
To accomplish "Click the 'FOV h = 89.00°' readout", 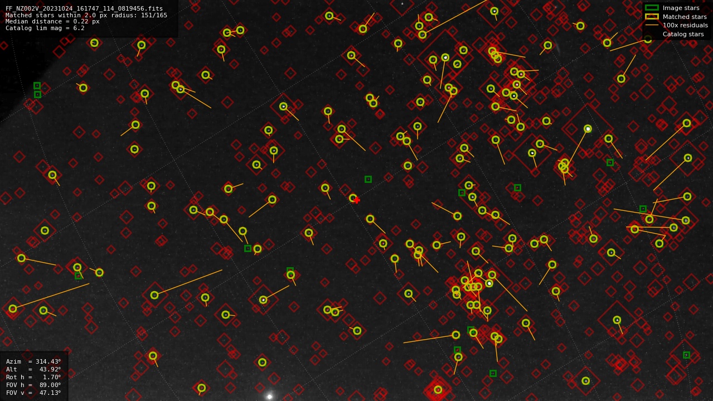I will point(33,385).
